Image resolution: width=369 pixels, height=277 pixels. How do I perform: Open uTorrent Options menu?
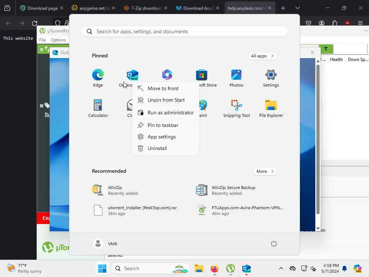point(58,40)
